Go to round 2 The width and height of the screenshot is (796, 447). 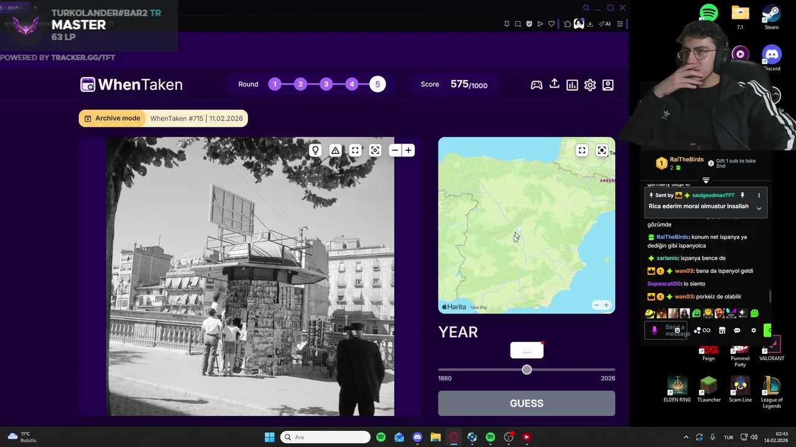(x=300, y=84)
